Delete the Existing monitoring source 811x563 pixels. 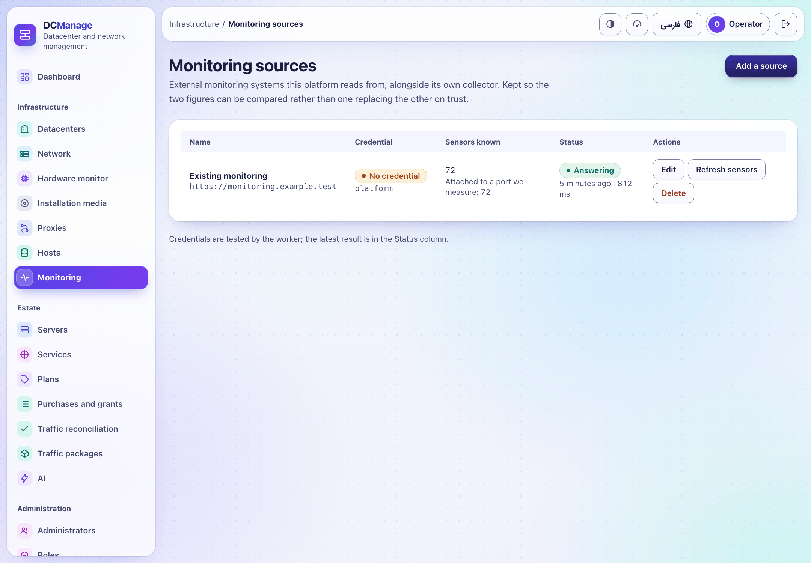tap(673, 193)
